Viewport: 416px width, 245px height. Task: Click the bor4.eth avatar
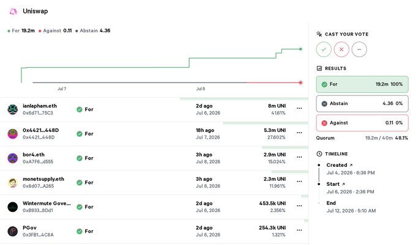(12, 158)
